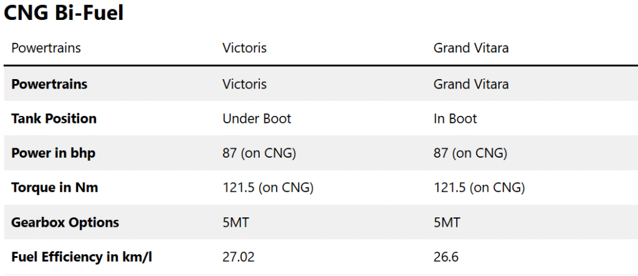This screenshot has height=276, width=638.
Task: Select the Under Boot cell
Action: 257,119
